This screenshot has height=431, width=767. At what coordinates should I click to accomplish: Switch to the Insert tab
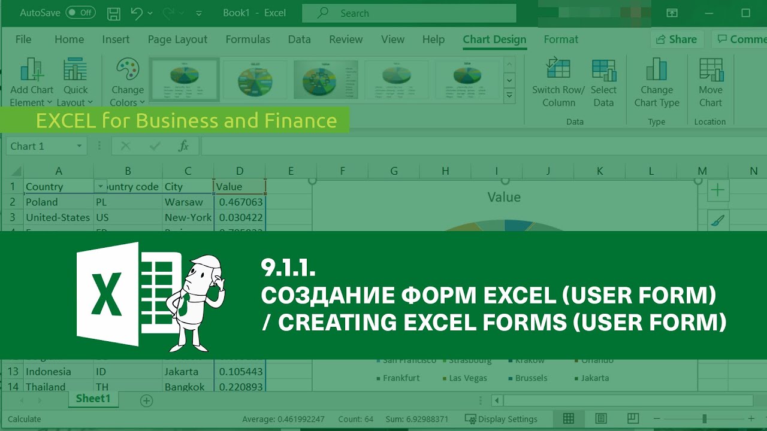[x=116, y=40]
